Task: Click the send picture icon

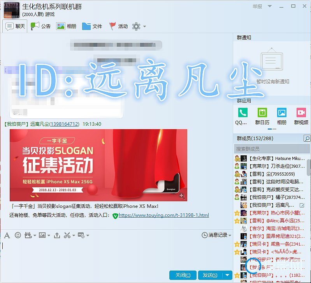Action: tap(42, 236)
